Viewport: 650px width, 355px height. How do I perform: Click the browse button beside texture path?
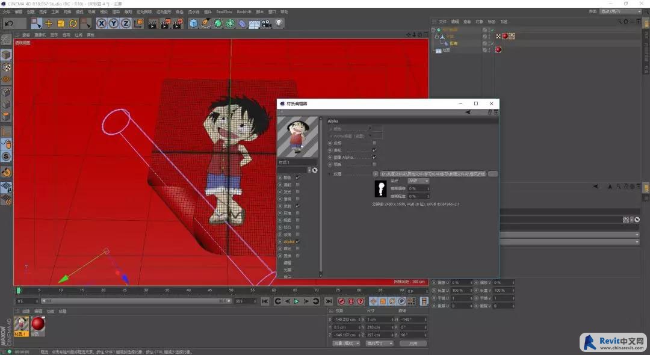[493, 174]
